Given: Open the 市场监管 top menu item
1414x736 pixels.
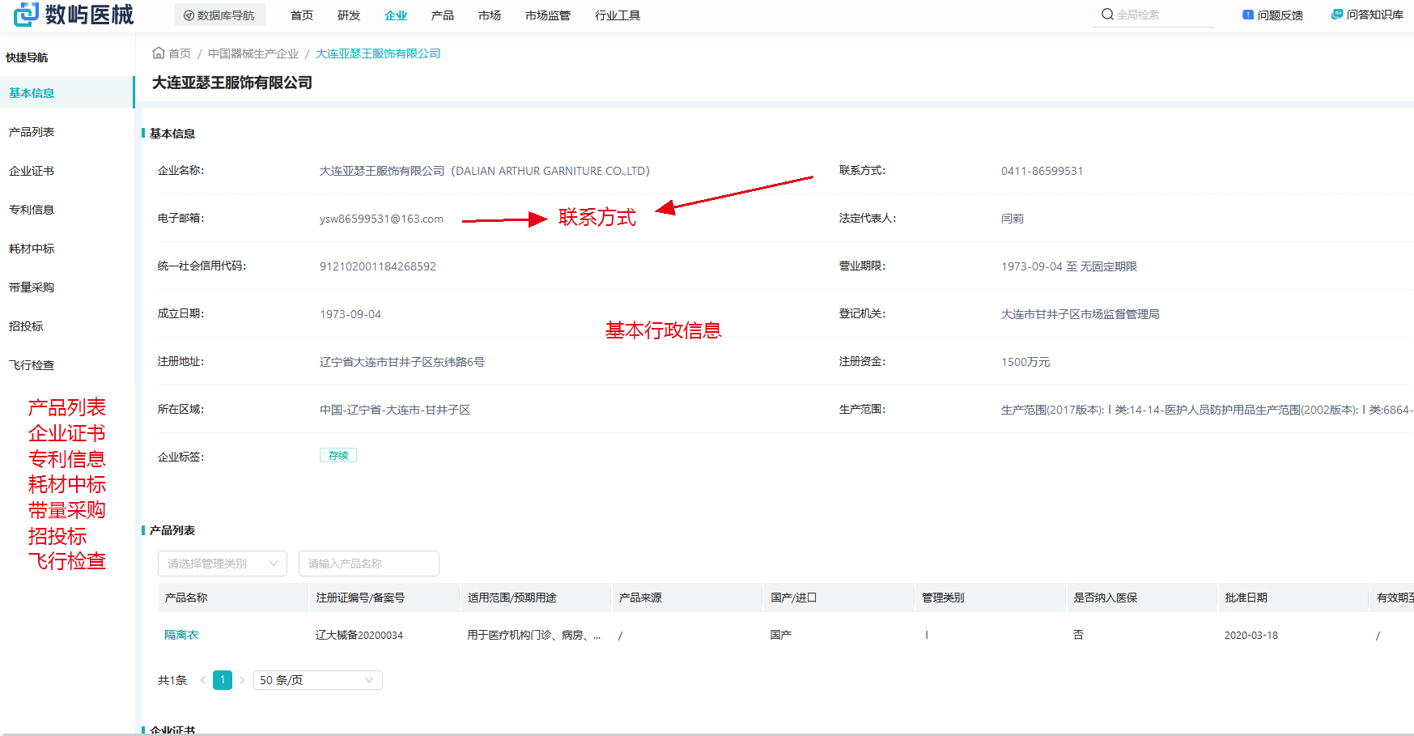Looking at the screenshot, I should (547, 15).
